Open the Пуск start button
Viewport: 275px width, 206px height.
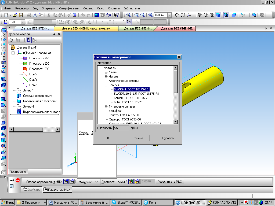[x=8, y=203]
